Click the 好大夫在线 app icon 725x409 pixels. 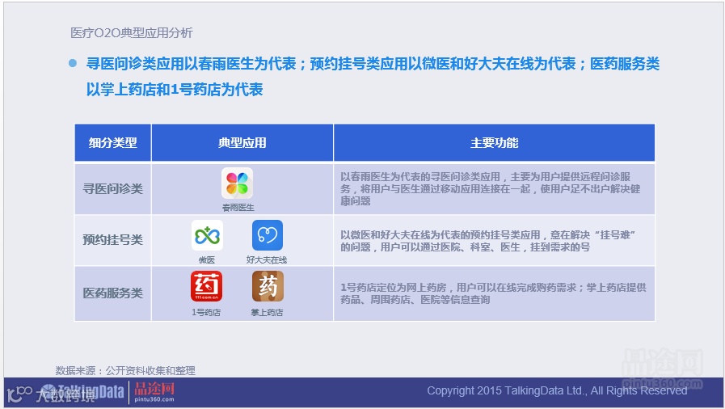268,235
